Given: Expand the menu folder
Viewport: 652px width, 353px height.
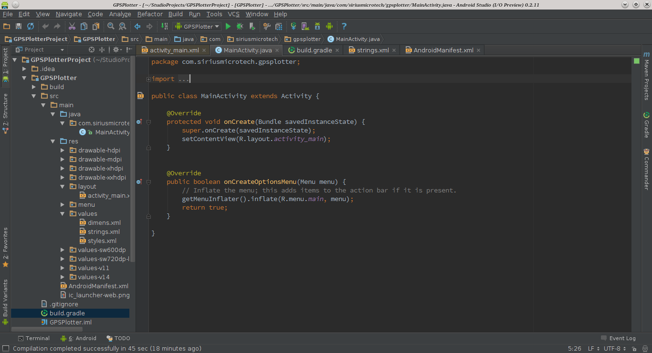Looking at the screenshot, I should (62, 204).
